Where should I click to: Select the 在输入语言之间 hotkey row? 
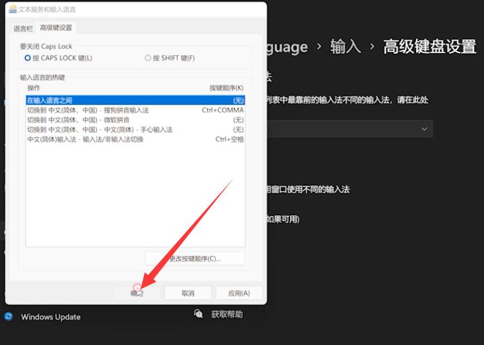(x=135, y=100)
